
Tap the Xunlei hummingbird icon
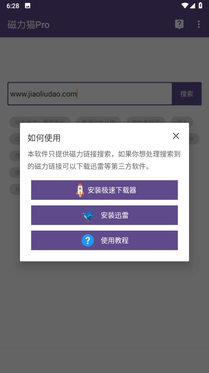coord(88,216)
